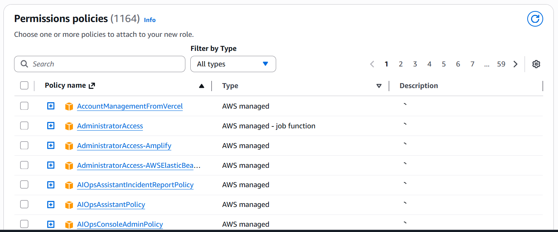The image size is (558, 232).
Task: Go to page 7 of policies
Action: pos(473,64)
